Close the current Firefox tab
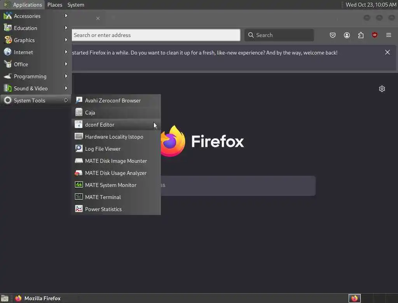The height and width of the screenshot is (303, 398). (98, 18)
